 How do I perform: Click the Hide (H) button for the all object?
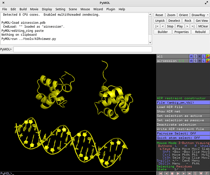(x=199, y=56)
